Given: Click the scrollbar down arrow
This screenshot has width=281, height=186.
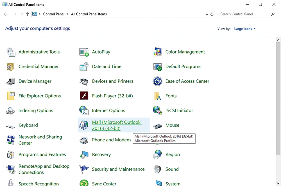Looking at the screenshot, I should (278, 183).
